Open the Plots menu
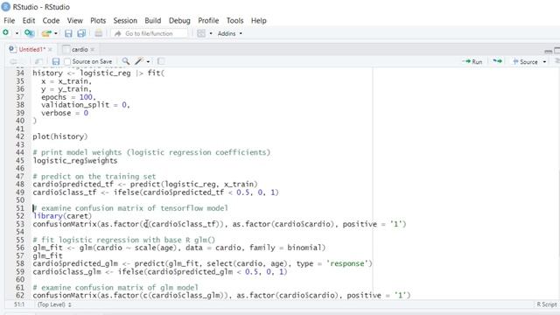 [98, 21]
